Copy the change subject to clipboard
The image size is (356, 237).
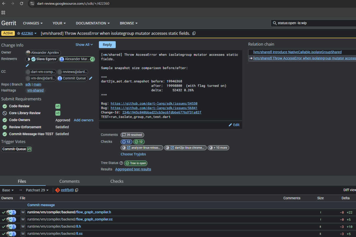[x=194, y=33]
